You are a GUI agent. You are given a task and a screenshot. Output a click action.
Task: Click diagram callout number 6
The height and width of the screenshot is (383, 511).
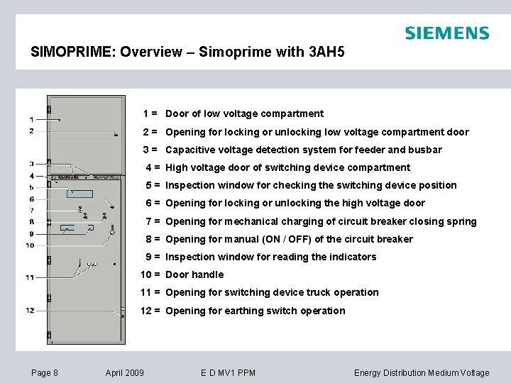point(32,199)
